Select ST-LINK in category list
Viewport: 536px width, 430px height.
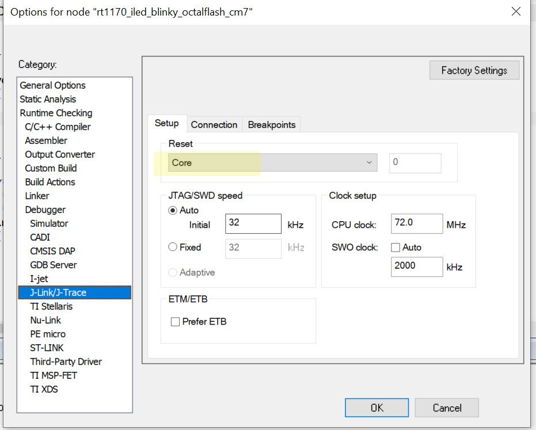[47, 348]
